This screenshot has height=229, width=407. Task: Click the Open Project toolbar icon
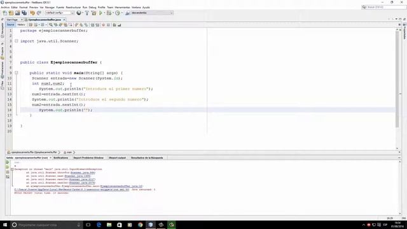click(x=17, y=13)
